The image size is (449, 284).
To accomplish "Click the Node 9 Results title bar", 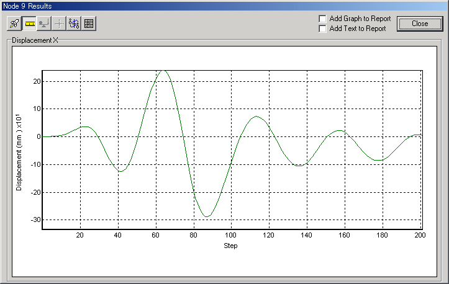I will 186,5.
